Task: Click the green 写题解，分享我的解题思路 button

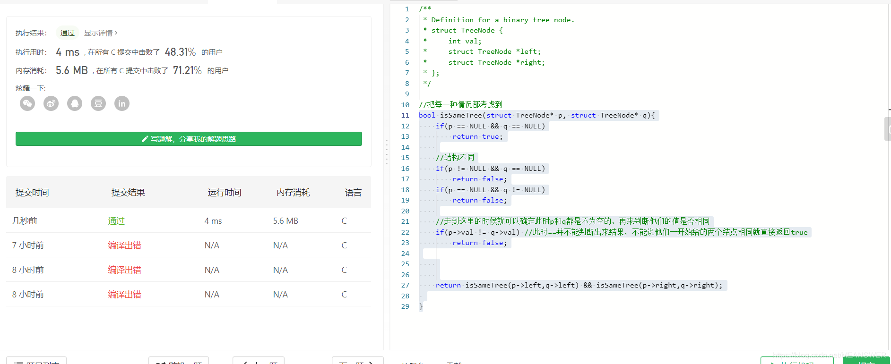Action: (x=189, y=139)
